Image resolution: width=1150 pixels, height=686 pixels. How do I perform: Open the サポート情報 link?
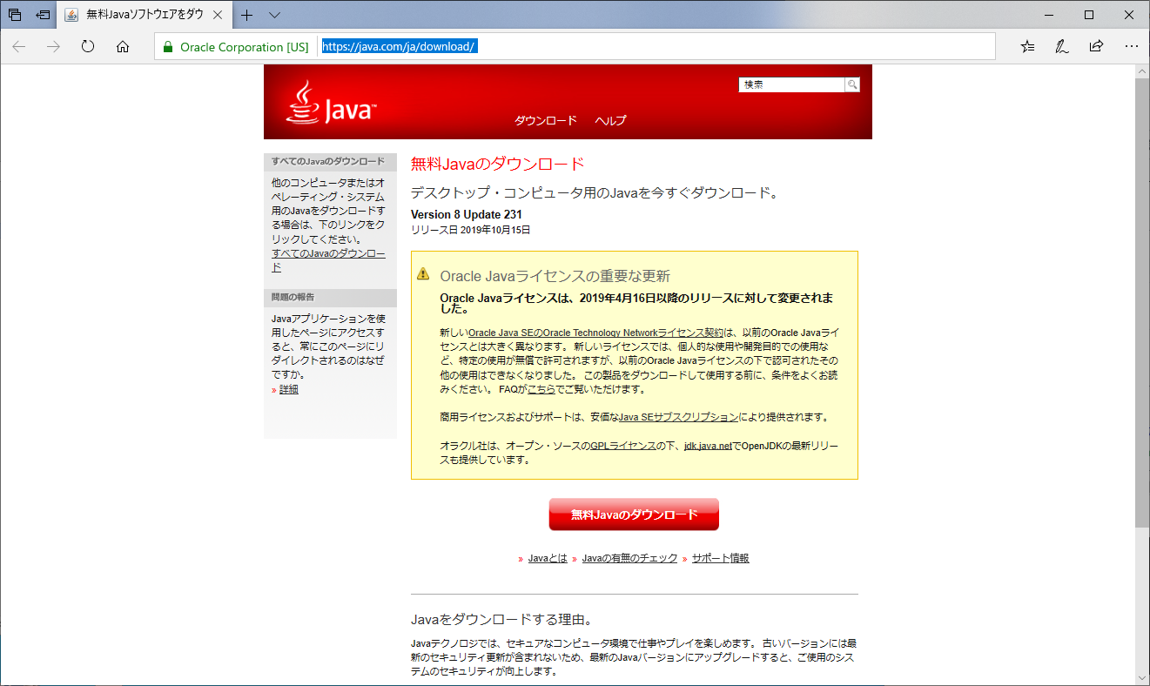point(721,558)
